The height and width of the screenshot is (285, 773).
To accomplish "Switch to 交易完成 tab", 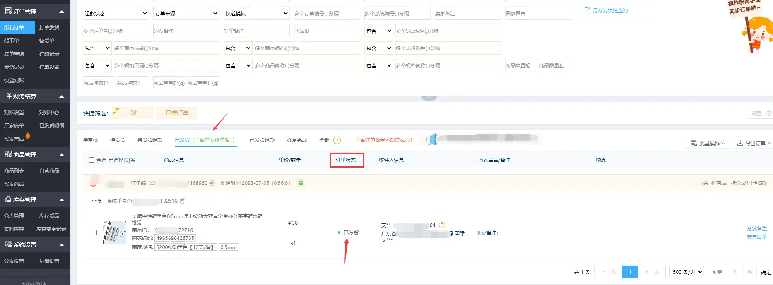I will [x=297, y=140].
